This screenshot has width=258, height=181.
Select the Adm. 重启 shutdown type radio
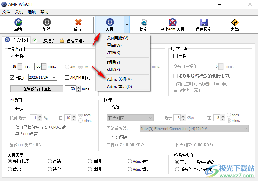[x=130, y=169]
